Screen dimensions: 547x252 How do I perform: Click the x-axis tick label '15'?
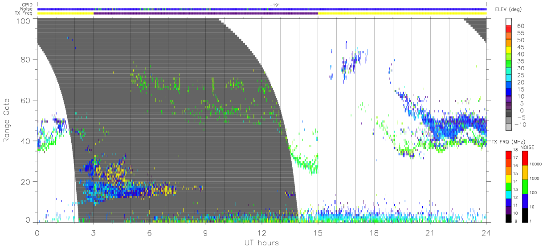point(318,233)
